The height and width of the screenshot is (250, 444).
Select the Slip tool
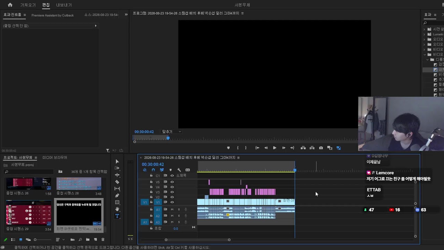click(117, 189)
